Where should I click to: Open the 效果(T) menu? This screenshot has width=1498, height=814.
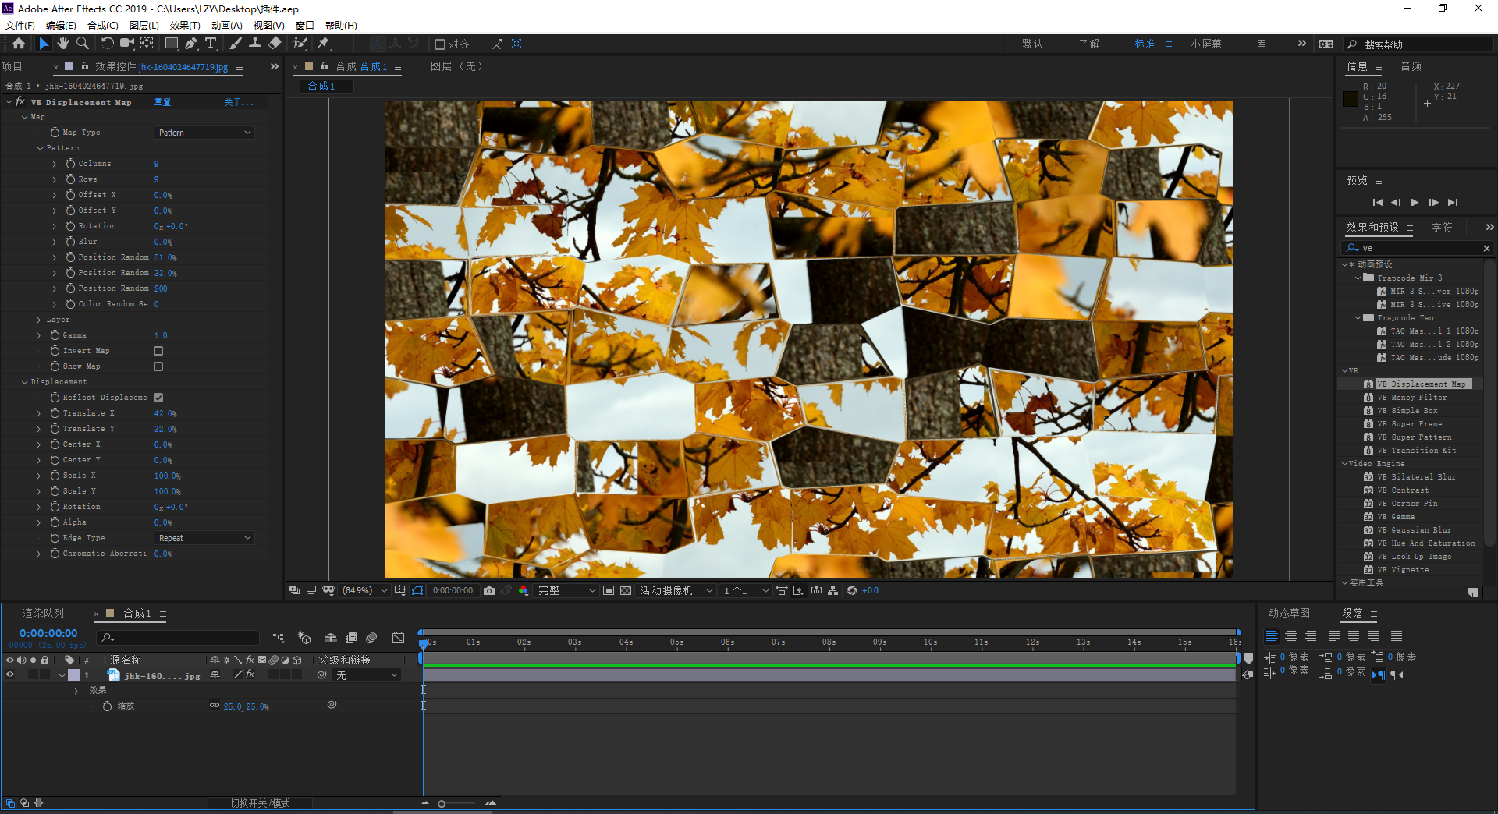tap(185, 26)
